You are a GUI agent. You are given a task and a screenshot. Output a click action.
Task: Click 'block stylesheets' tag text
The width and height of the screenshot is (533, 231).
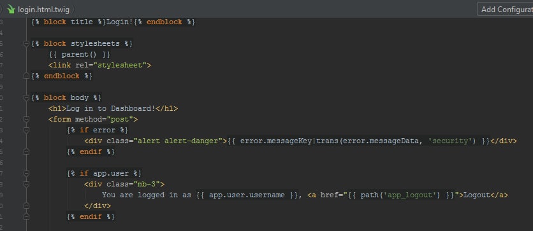click(82, 44)
